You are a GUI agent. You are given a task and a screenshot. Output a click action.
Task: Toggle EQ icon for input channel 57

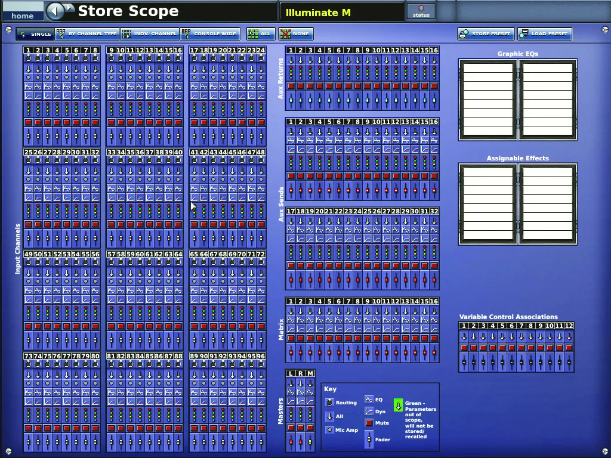[x=112, y=290]
